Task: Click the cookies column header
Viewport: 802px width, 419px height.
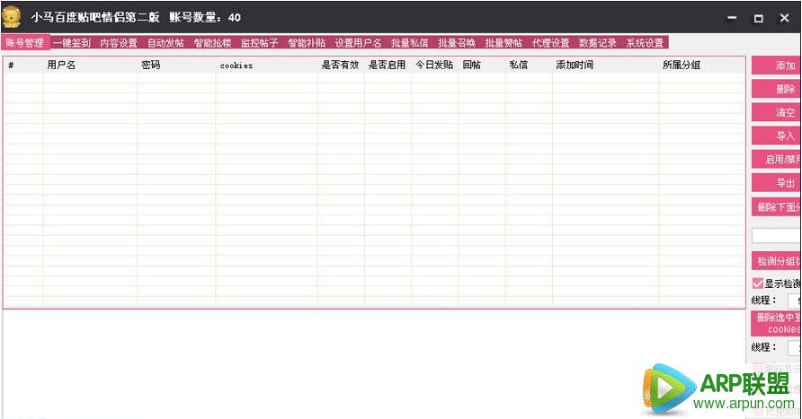Action: click(266, 65)
